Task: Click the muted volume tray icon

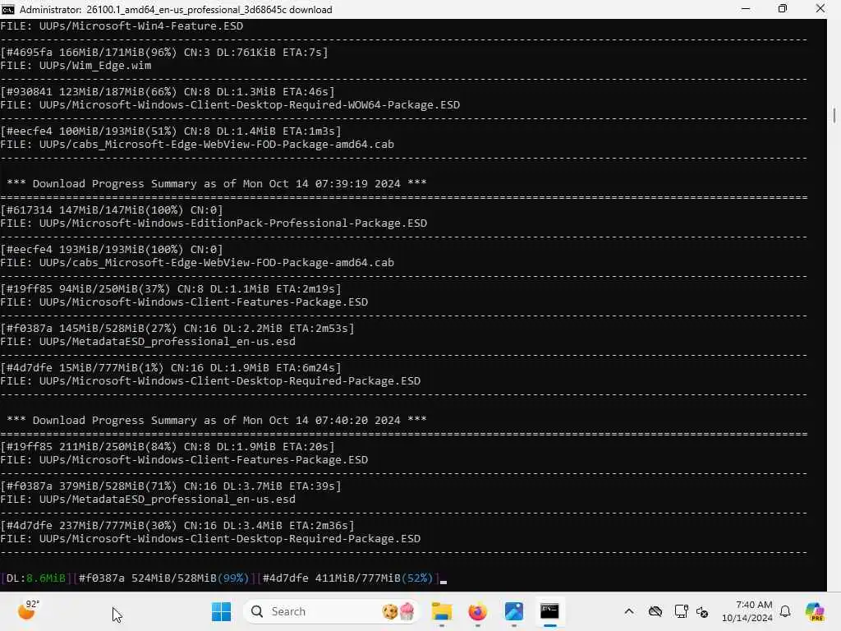Action: (703, 611)
